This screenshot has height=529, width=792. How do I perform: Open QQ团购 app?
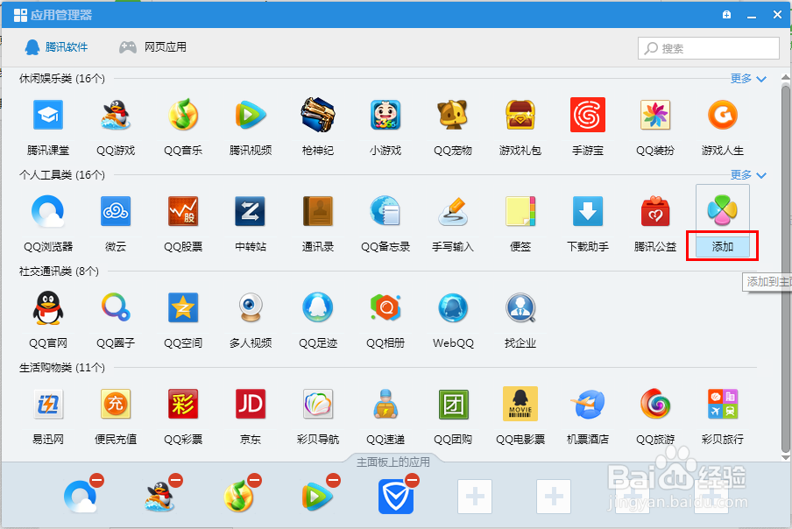(453, 404)
